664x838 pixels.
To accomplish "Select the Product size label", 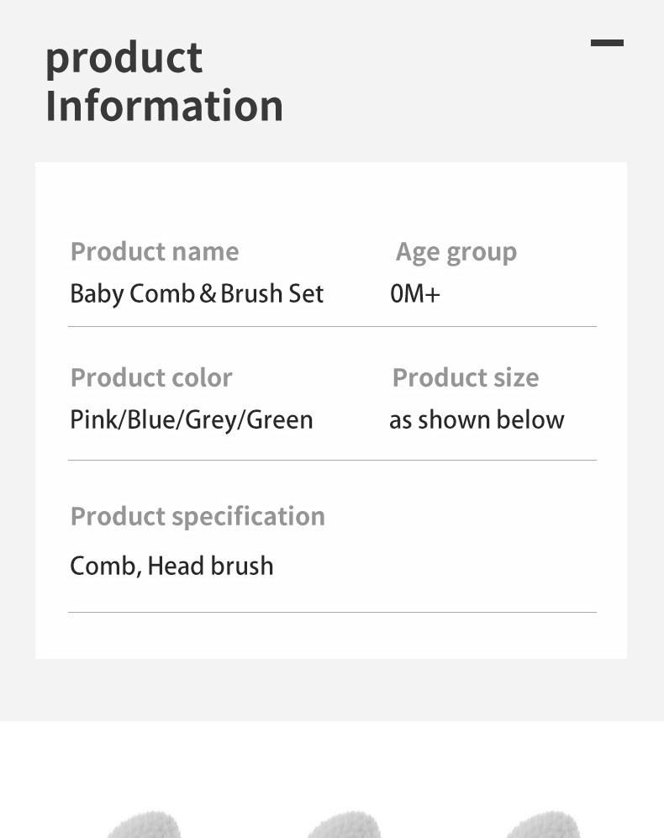I will [466, 377].
